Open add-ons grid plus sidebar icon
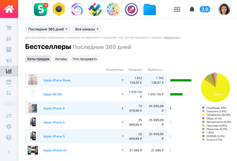 tap(9, 93)
